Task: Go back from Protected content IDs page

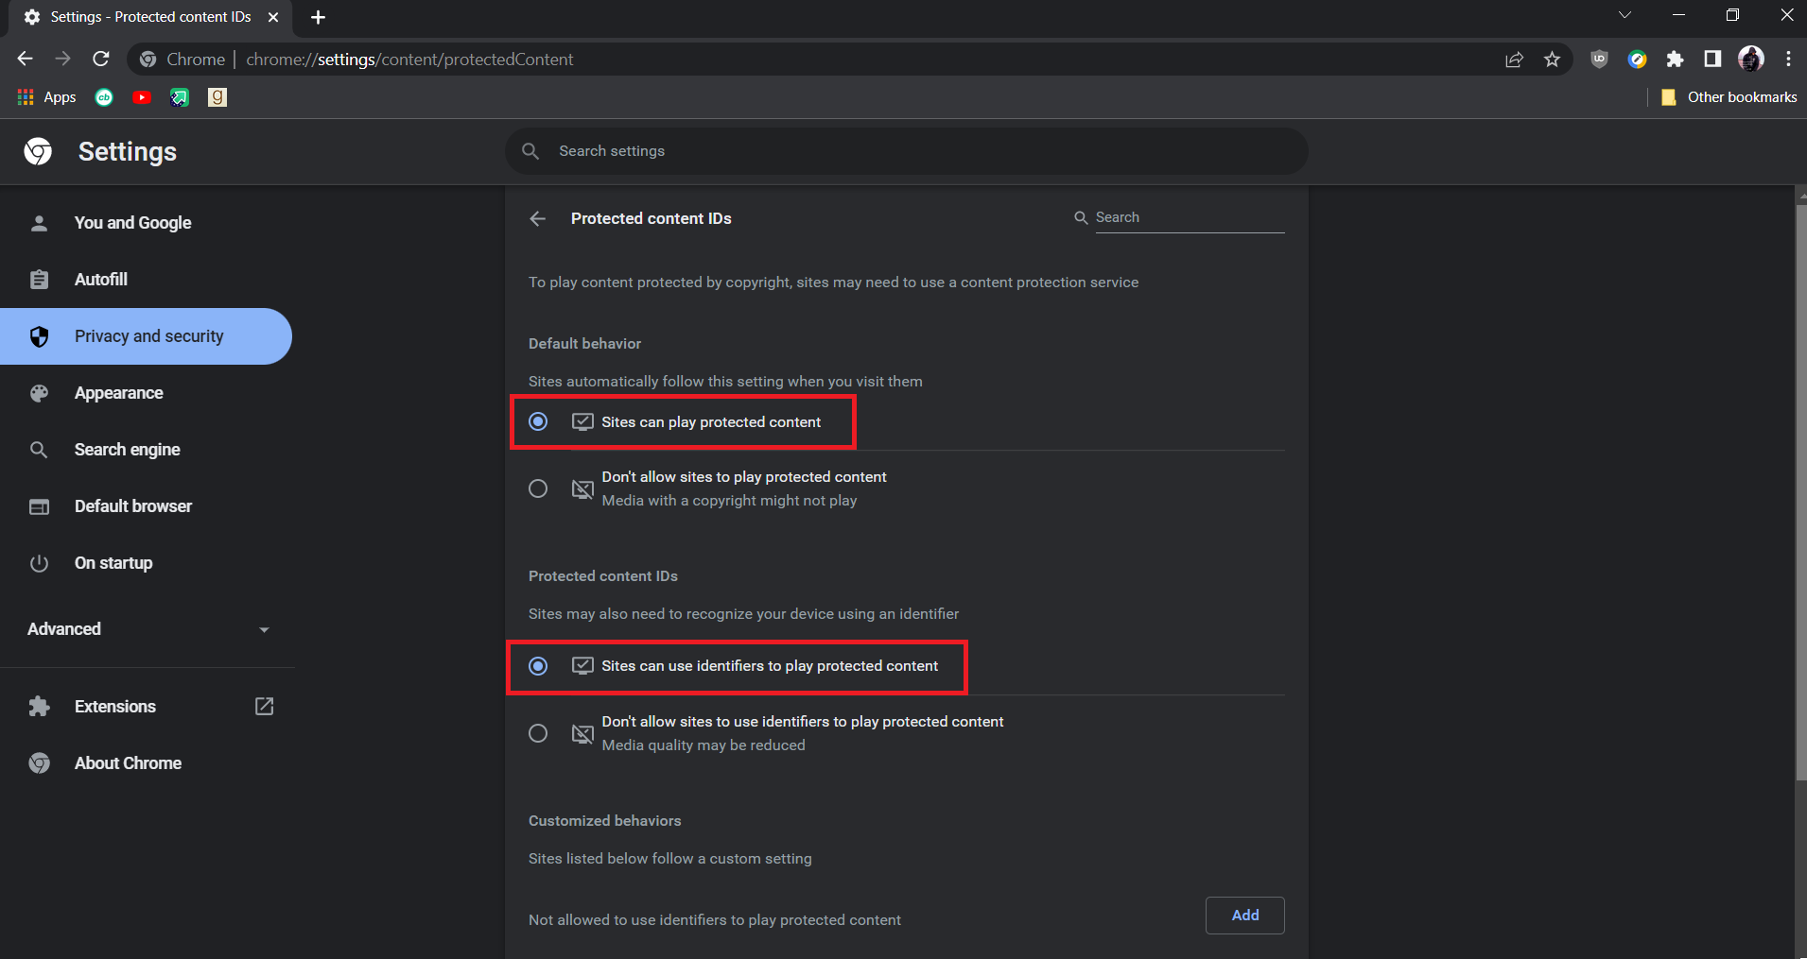Action: pos(538,218)
